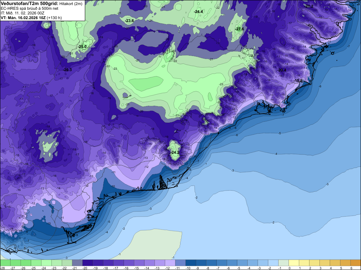The height and width of the screenshot is (270, 361).
Task: Click the pale green -24 legend swatch
Action: point(46,263)
